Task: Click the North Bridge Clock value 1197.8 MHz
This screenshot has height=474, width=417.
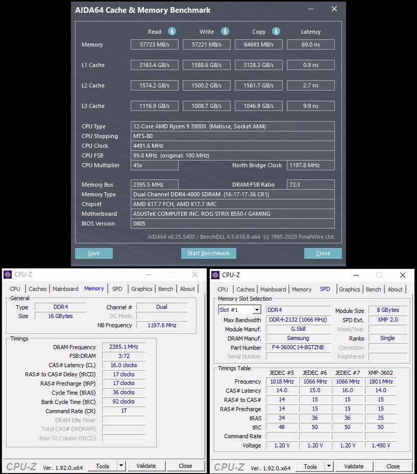Action: pos(311,165)
